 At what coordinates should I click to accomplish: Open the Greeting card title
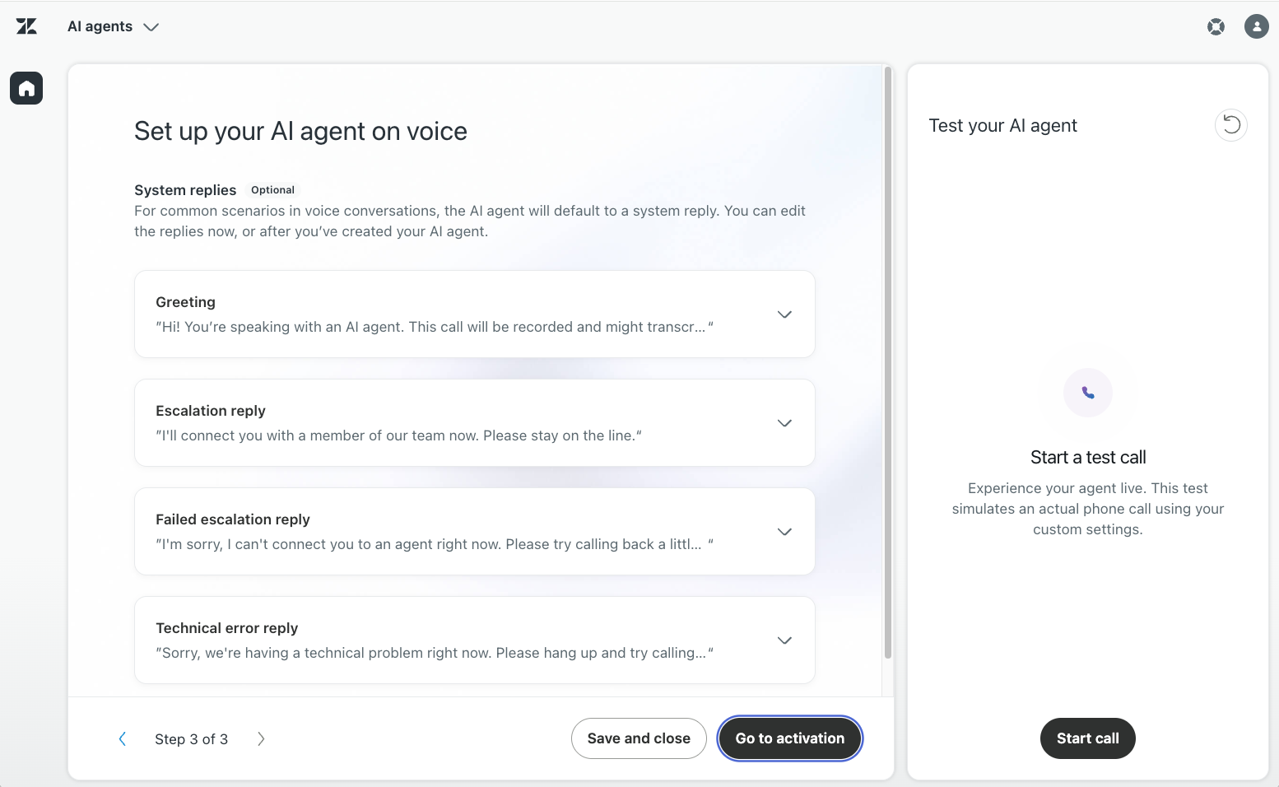point(185,302)
